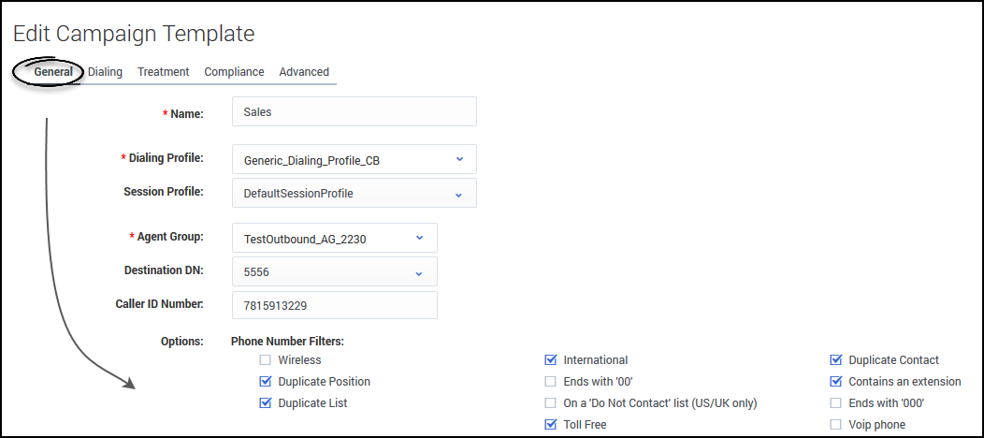Open the Dialing Profile dropdown arrow

(x=459, y=159)
